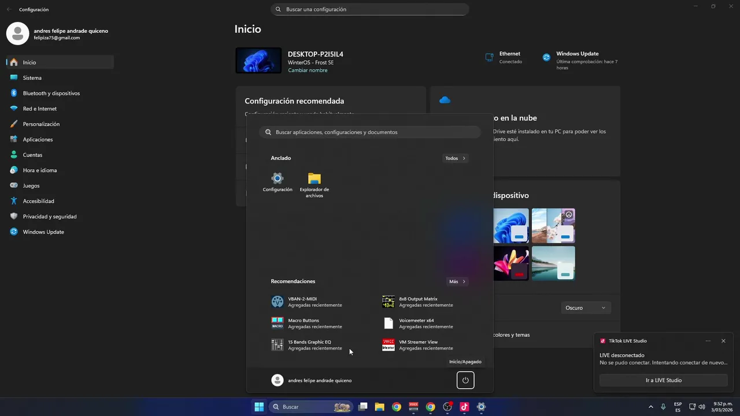Click Start menu search field
This screenshot has width=740, height=416.
coord(370,132)
